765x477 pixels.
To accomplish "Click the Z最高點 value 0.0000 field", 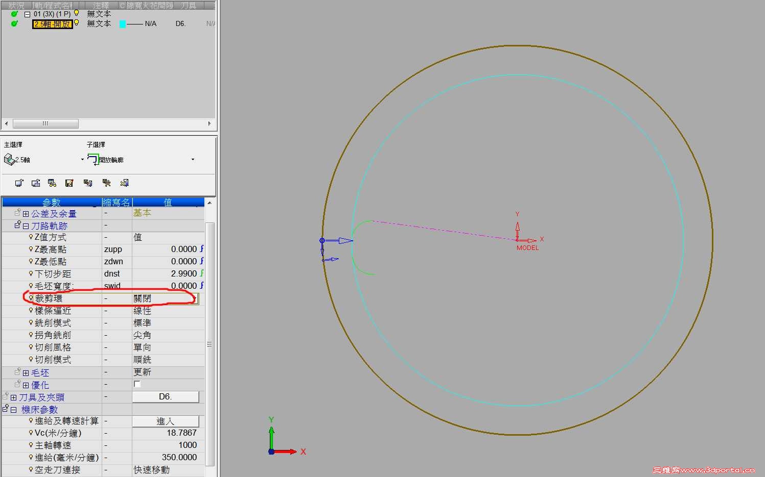I will point(166,249).
